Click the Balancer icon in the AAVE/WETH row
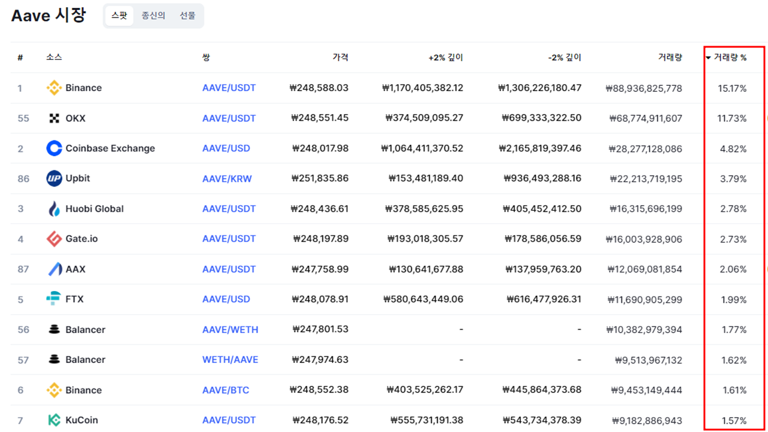The width and height of the screenshot is (768, 432). 54,329
